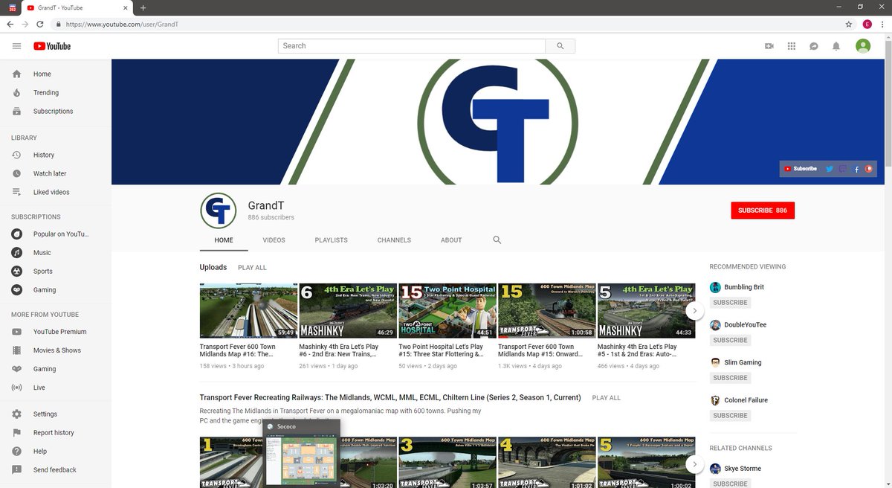Bookmark this page with star icon
Viewport: 892px width, 488px height.
849,24
